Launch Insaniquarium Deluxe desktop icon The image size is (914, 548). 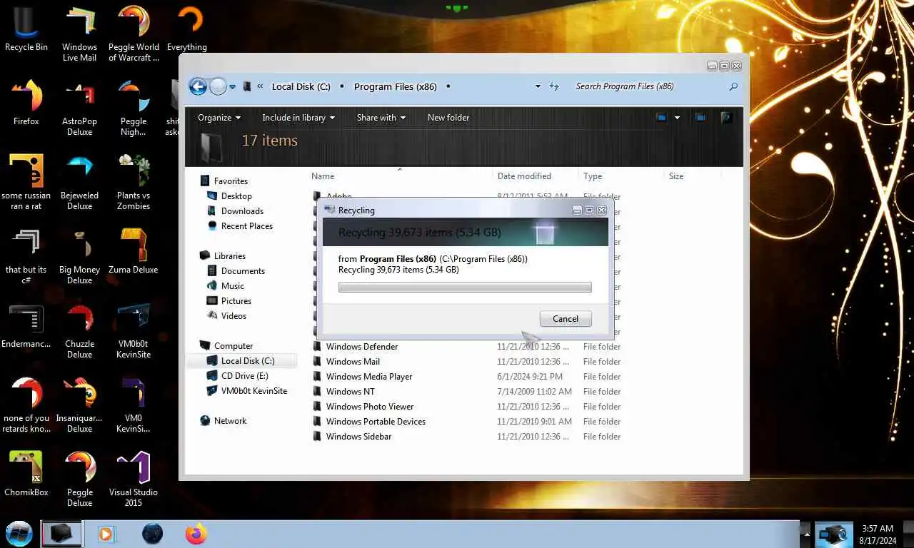click(x=79, y=405)
